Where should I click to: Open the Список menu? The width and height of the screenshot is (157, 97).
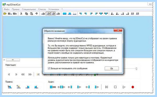tap(42, 9)
